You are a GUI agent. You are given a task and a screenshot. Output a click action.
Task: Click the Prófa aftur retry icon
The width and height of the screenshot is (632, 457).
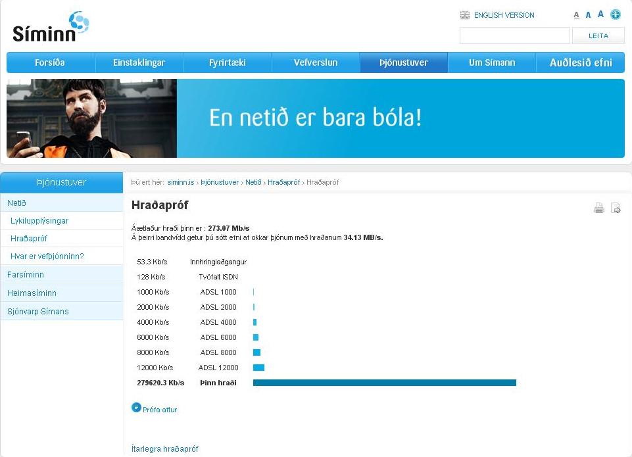coord(136,408)
